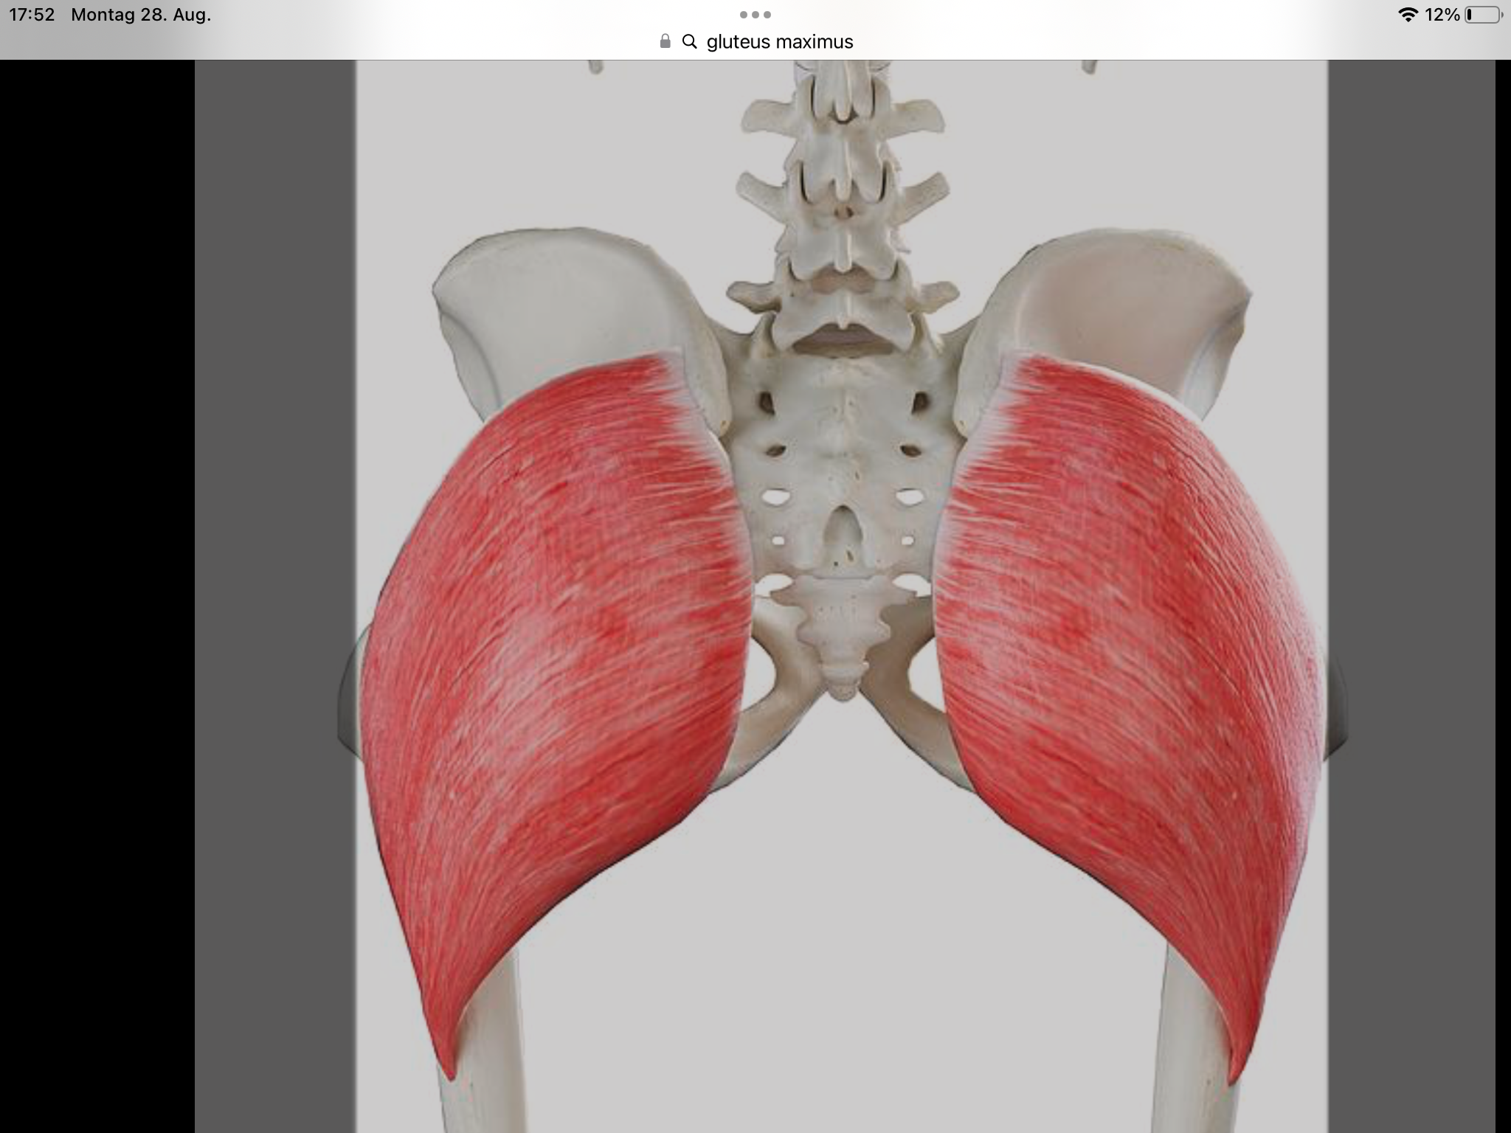Click the 'gluteus maximus' address bar text
Viewport: 1511px width, 1133px height.
click(779, 41)
